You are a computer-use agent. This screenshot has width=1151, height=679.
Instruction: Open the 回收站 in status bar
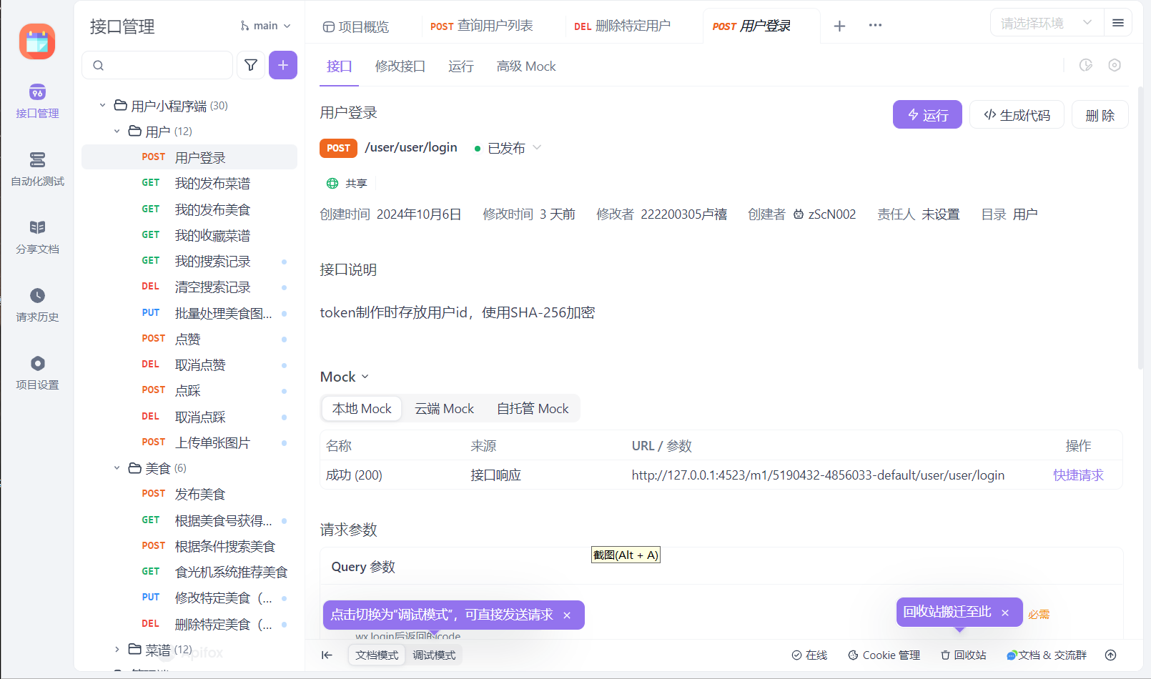pos(963,655)
